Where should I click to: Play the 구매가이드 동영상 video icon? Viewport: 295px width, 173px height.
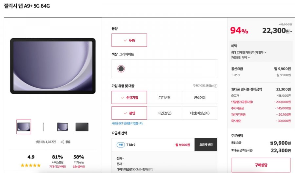pos(216,86)
